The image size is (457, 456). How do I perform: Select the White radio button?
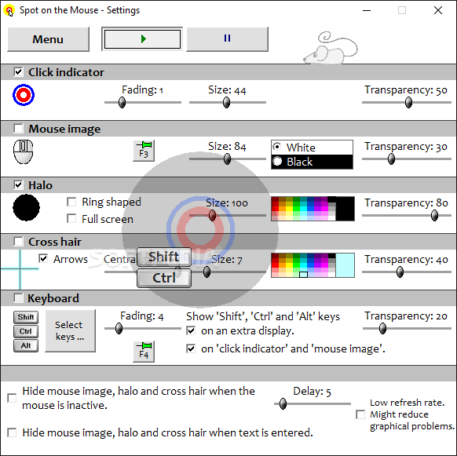click(x=277, y=147)
